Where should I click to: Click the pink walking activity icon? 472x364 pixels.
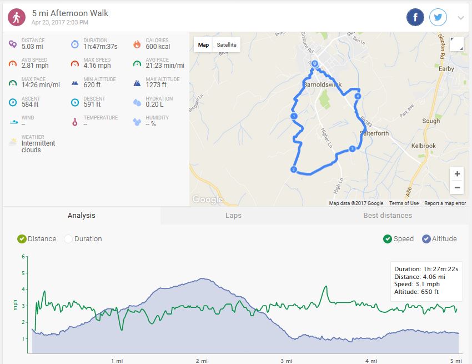point(16,17)
